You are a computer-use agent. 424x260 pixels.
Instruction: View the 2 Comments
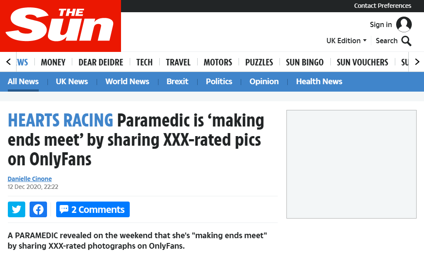tap(93, 209)
